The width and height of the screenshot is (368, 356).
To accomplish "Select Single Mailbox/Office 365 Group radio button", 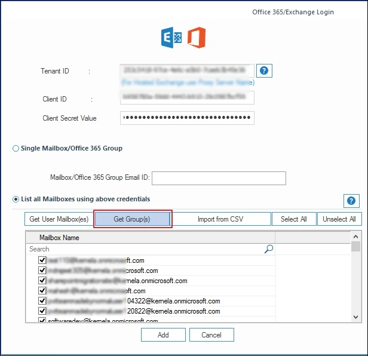I will tap(16, 149).
